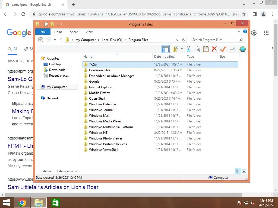Expand the ribbon with the chevron

239,31
